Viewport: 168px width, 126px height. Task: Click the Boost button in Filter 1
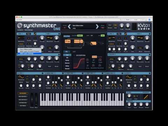[56, 66]
